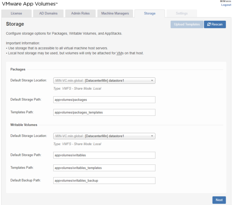Click the Storage page heading
This screenshot has width=234, height=205.
tap(15, 24)
